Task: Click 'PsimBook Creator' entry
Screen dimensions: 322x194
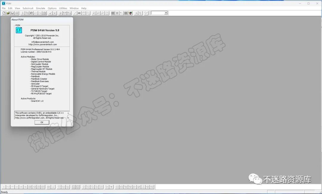Action: (39, 79)
